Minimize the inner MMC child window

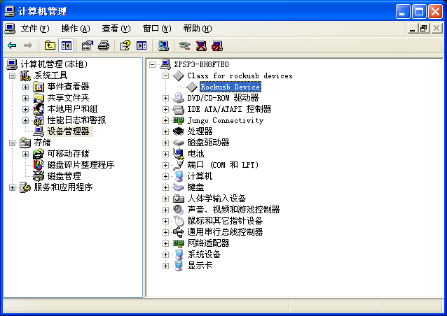coord(412,29)
